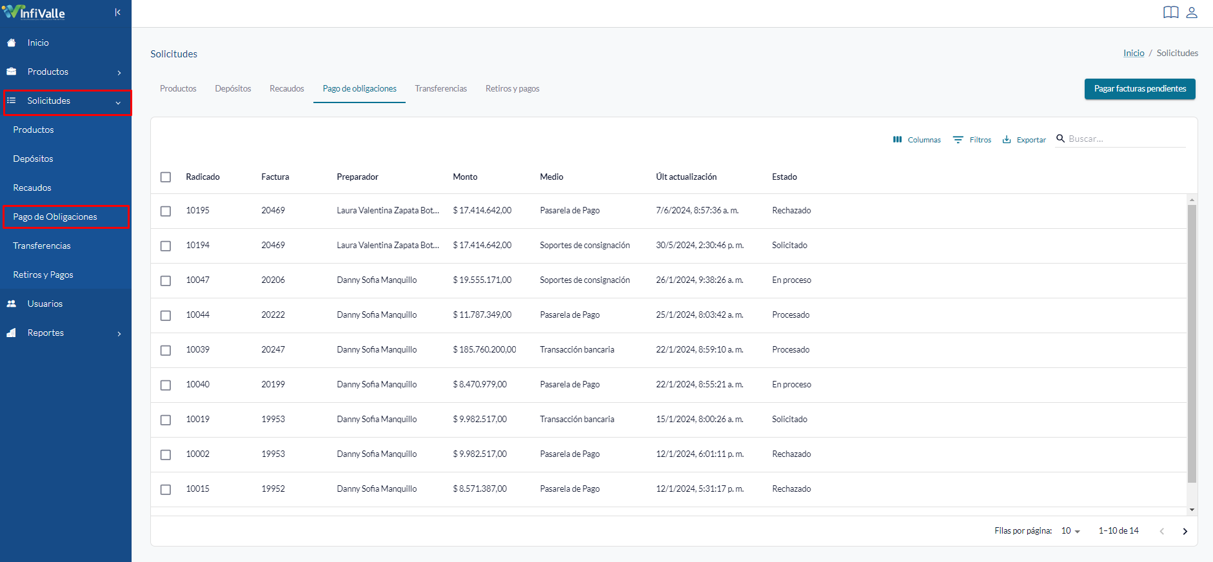Expand the Productos sidebar chevron
This screenshot has height=562, width=1213.
coord(119,72)
